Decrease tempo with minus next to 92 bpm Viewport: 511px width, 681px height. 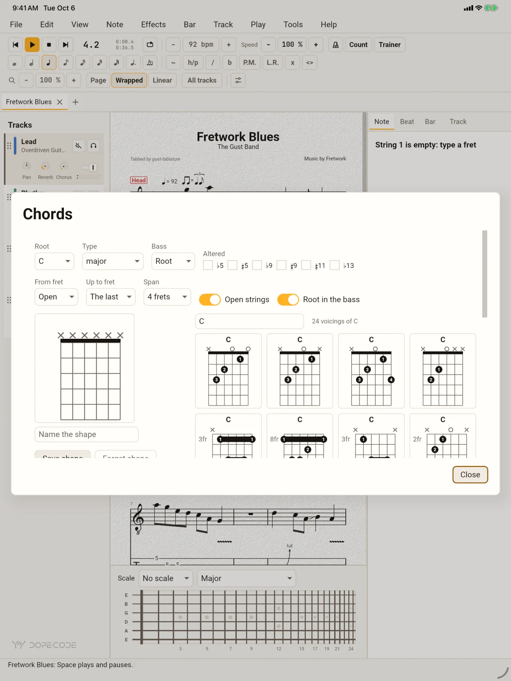[173, 45]
